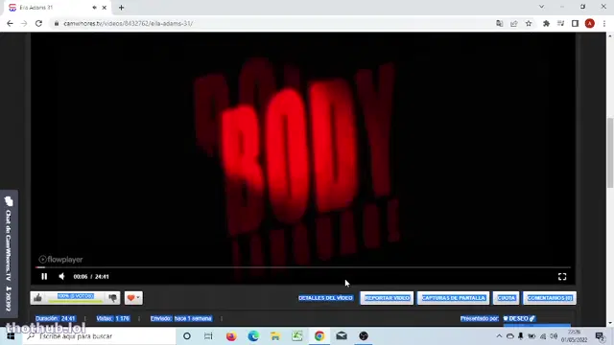Open the Capturas de Pantalla tab
Viewport: 614px width, 345px height.
(x=453, y=298)
